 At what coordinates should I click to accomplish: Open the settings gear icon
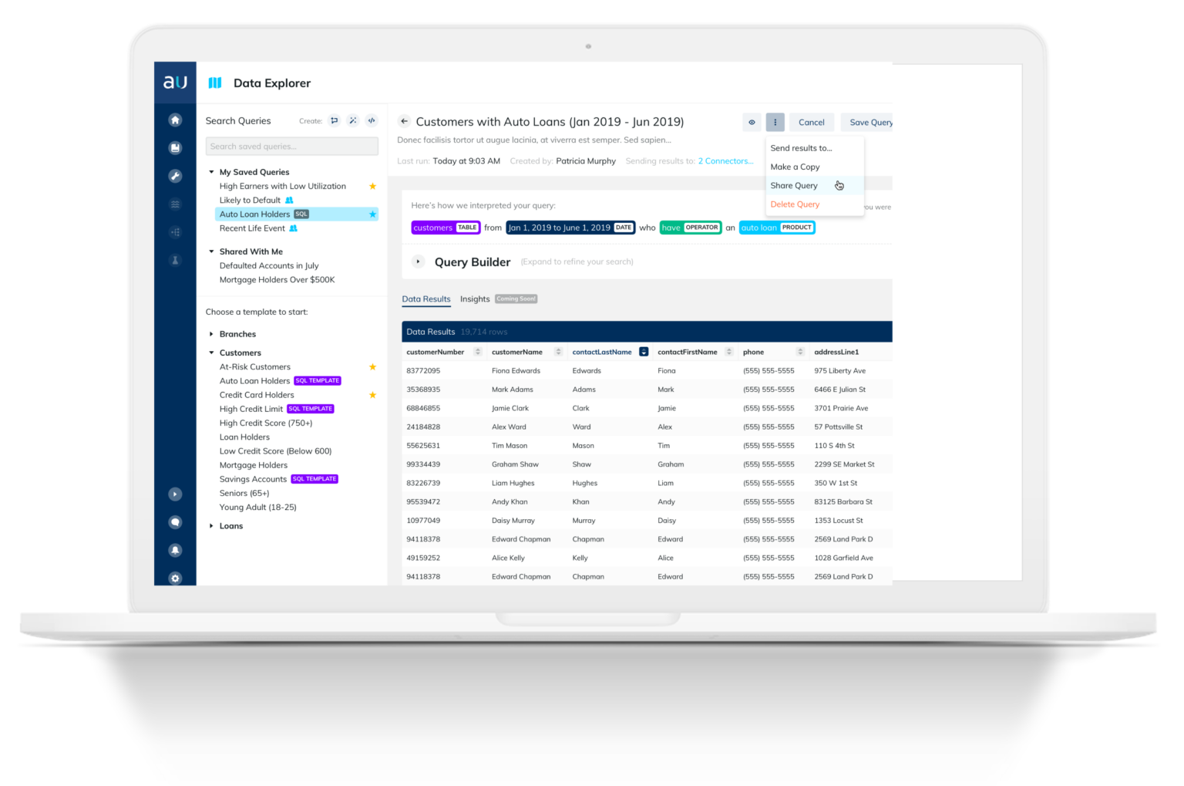click(x=175, y=578)
